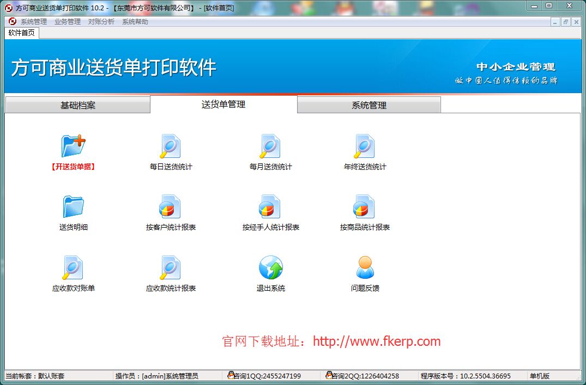Switch to the 系统管理 tab panel
Viewport: 586px width, 385px height.
[x=369, y=105]
